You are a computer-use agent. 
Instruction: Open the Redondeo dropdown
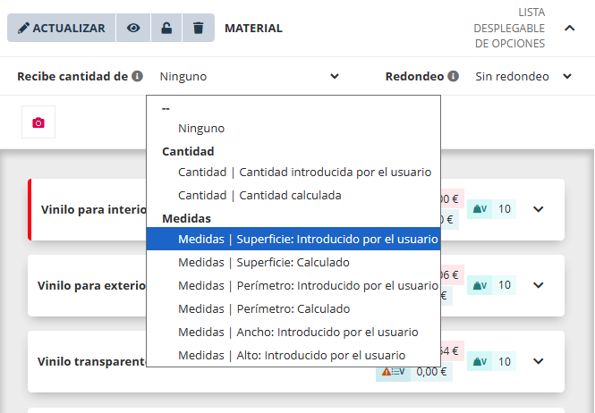point(523,77)
